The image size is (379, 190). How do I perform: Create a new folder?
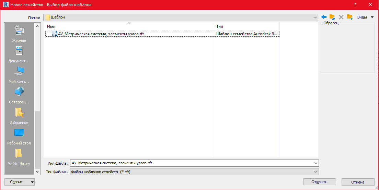coord(350,17)
